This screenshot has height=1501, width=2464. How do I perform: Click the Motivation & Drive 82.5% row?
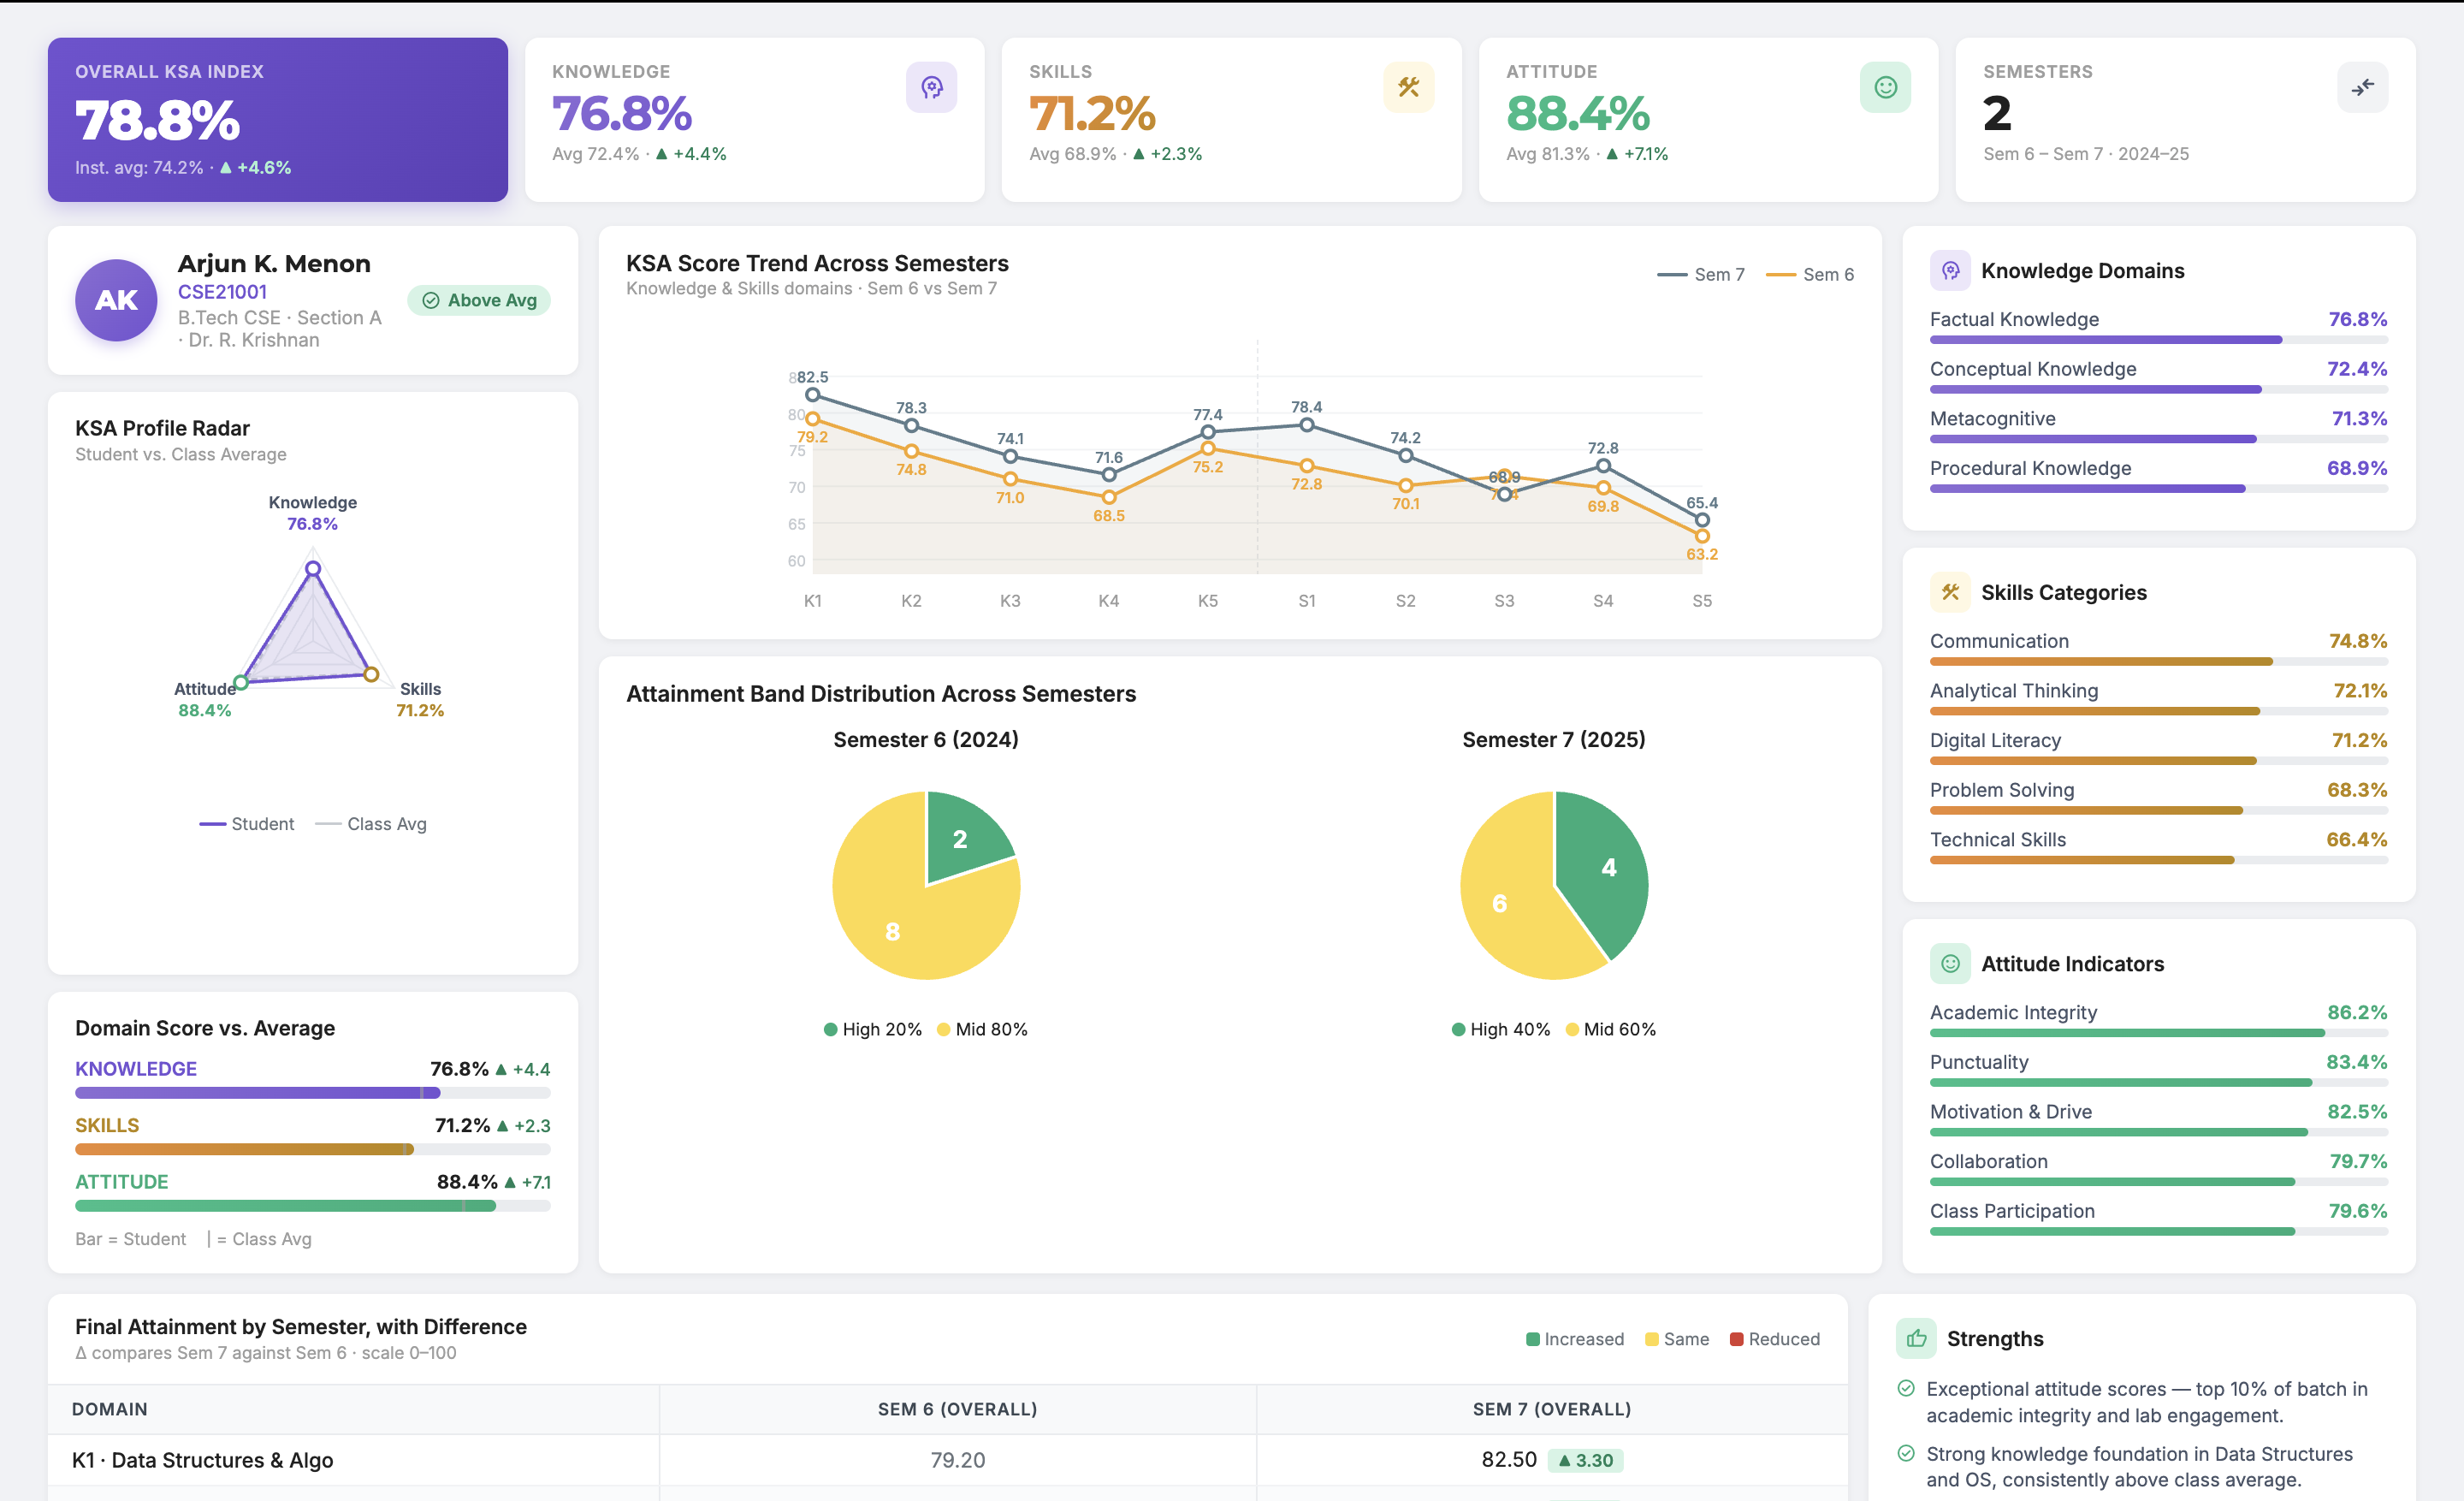[x=2158, y=1121]
